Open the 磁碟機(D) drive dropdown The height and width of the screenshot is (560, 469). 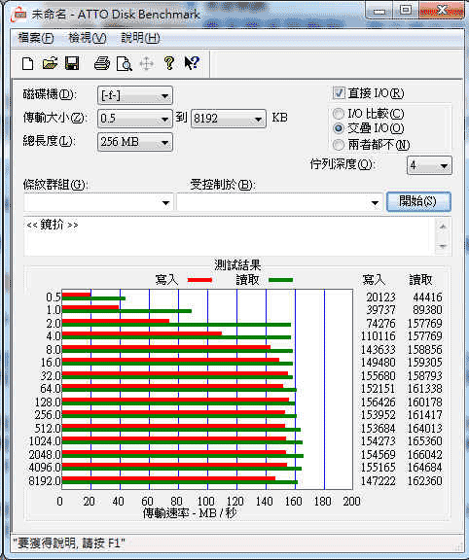[135, 95]
